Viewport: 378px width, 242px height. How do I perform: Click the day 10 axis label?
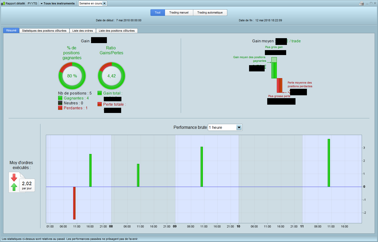pyautogui.click(x=238, y=226)
